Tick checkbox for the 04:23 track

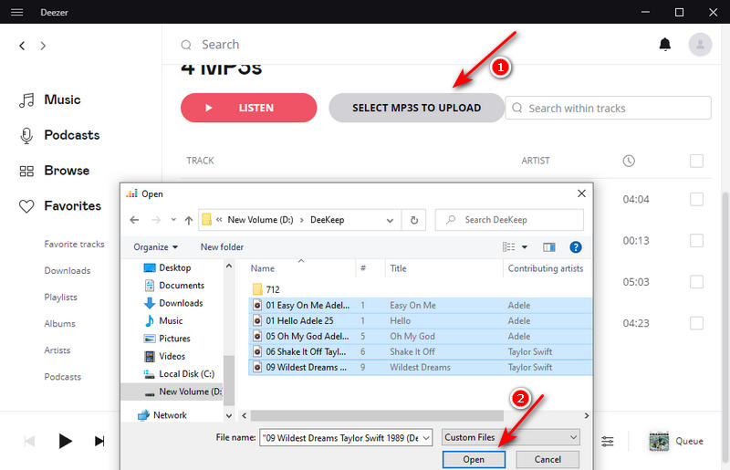[x=696, y=323]
